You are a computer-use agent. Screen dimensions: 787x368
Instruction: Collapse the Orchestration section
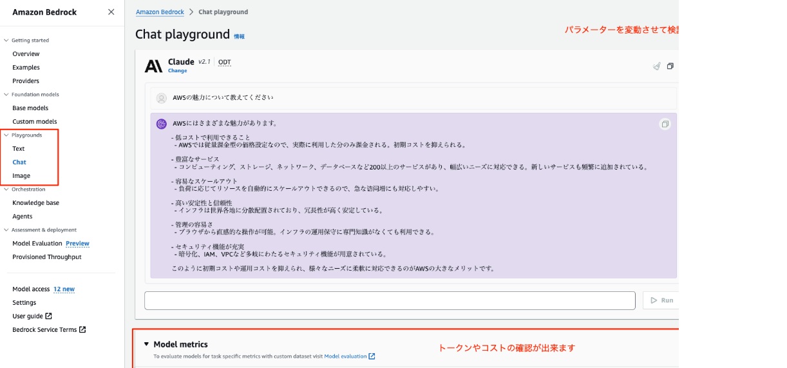[x=6, y=189]
